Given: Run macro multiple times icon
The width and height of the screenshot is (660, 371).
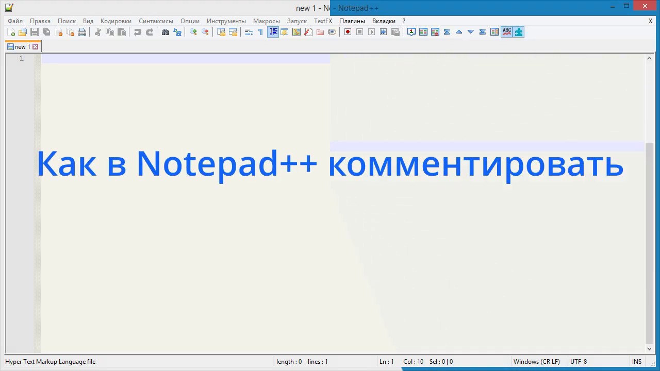Looking at the screenshot, I should [x=383, y=32].
